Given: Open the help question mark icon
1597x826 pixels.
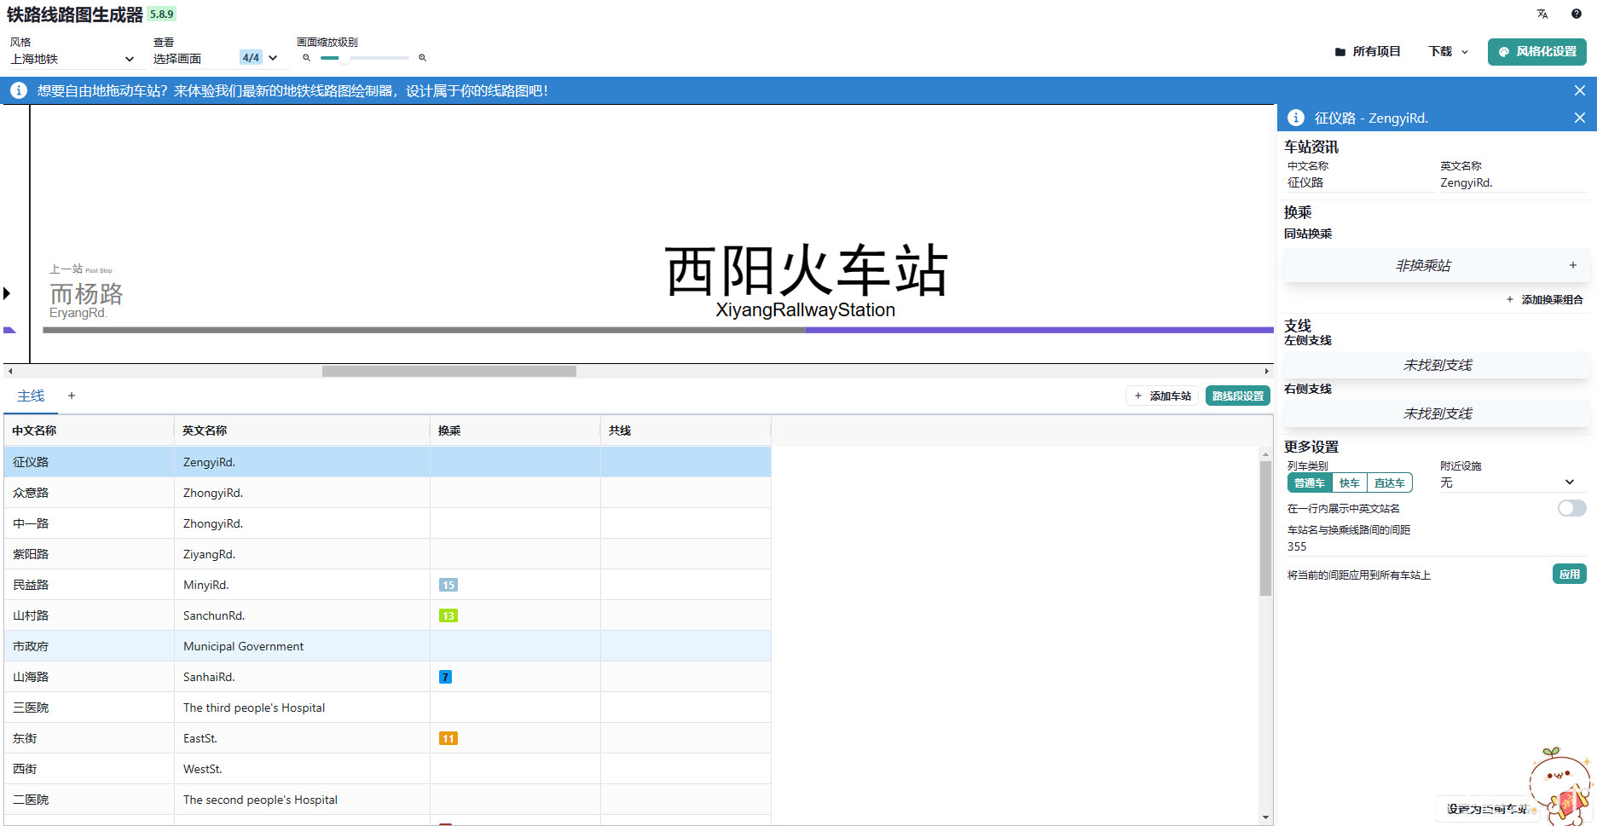Looking at the screenshot, I should tap(1576, 14).
